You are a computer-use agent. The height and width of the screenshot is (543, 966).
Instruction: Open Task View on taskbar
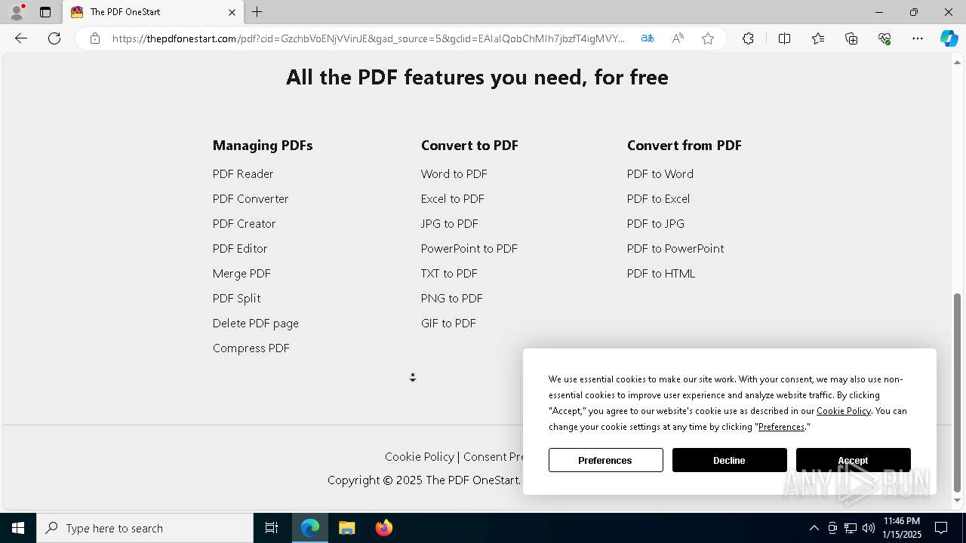[272, 528]
